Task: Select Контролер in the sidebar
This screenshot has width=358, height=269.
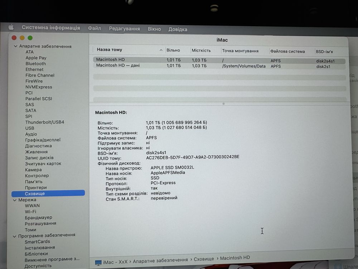Action: click(37, 176)
